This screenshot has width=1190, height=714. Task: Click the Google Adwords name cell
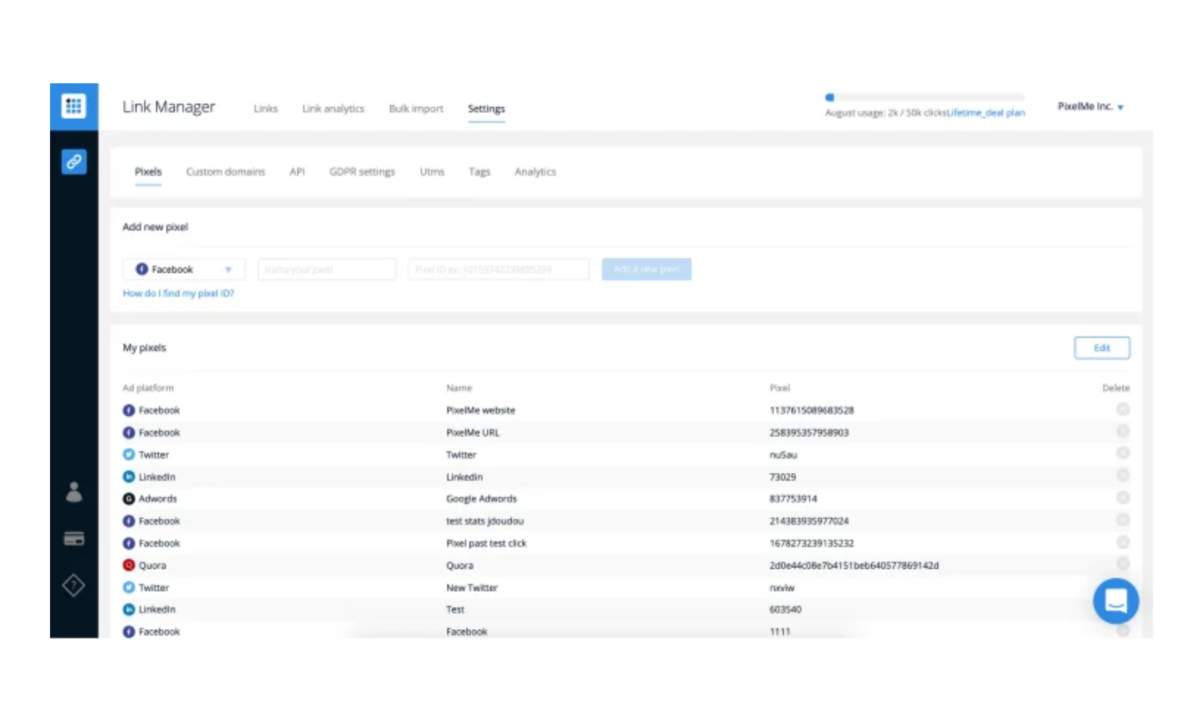tap(482, 499)
